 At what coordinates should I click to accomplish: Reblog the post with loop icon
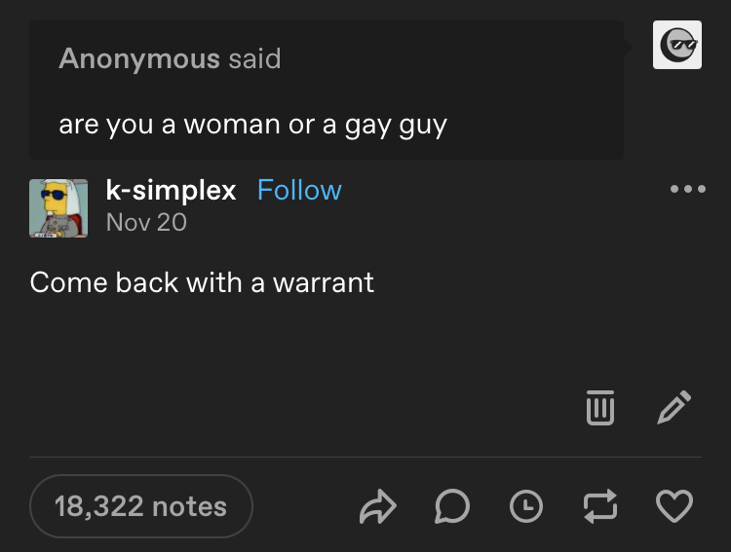tap(600, 506)
